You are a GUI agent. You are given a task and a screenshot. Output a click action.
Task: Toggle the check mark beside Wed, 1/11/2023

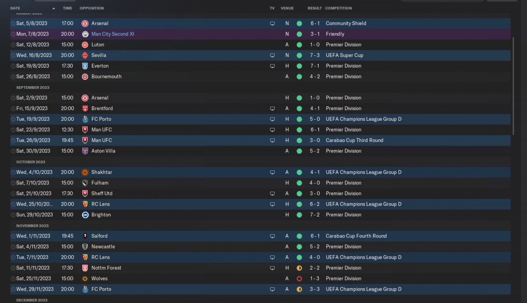[13, 236]
